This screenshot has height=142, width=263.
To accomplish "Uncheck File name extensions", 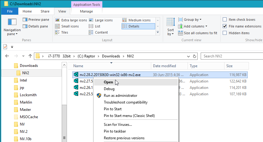I will tap(225, 26).
